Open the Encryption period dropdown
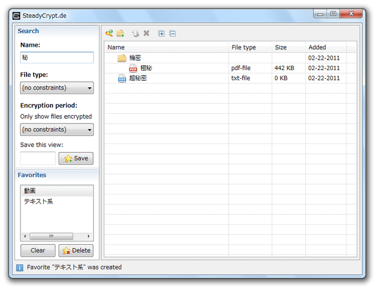 pos(57,129)
